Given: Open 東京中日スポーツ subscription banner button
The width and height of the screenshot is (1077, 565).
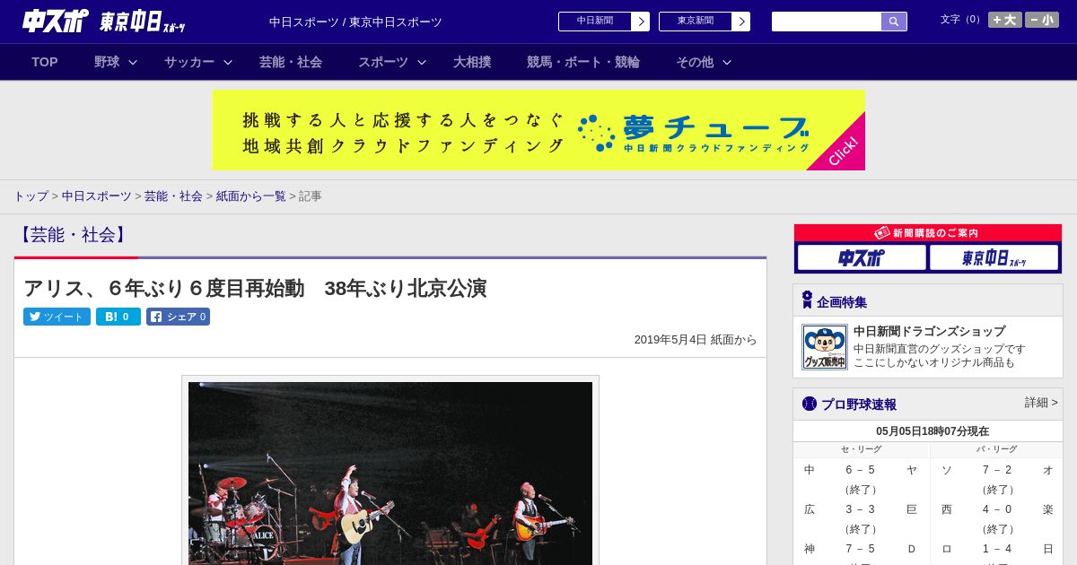Looking at the screenshot, I should [x=994, y=258].
